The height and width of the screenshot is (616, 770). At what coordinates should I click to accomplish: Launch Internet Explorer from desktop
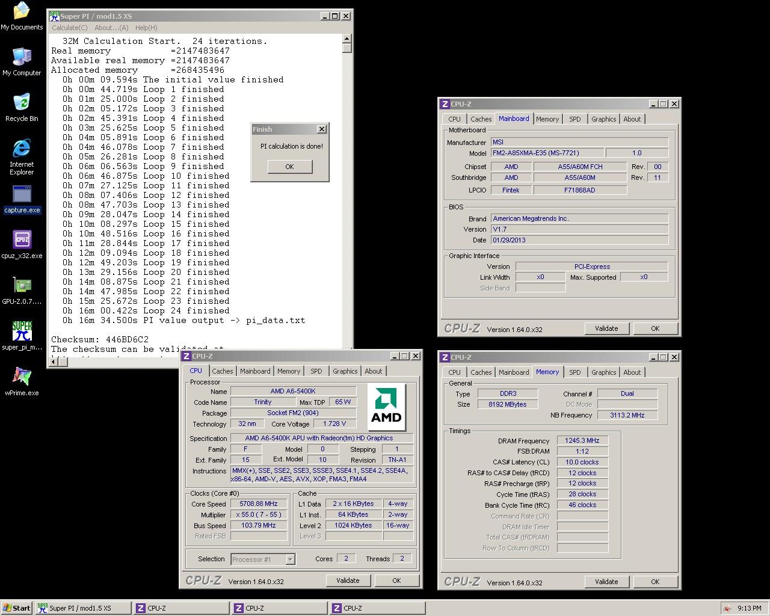(22, 157)
